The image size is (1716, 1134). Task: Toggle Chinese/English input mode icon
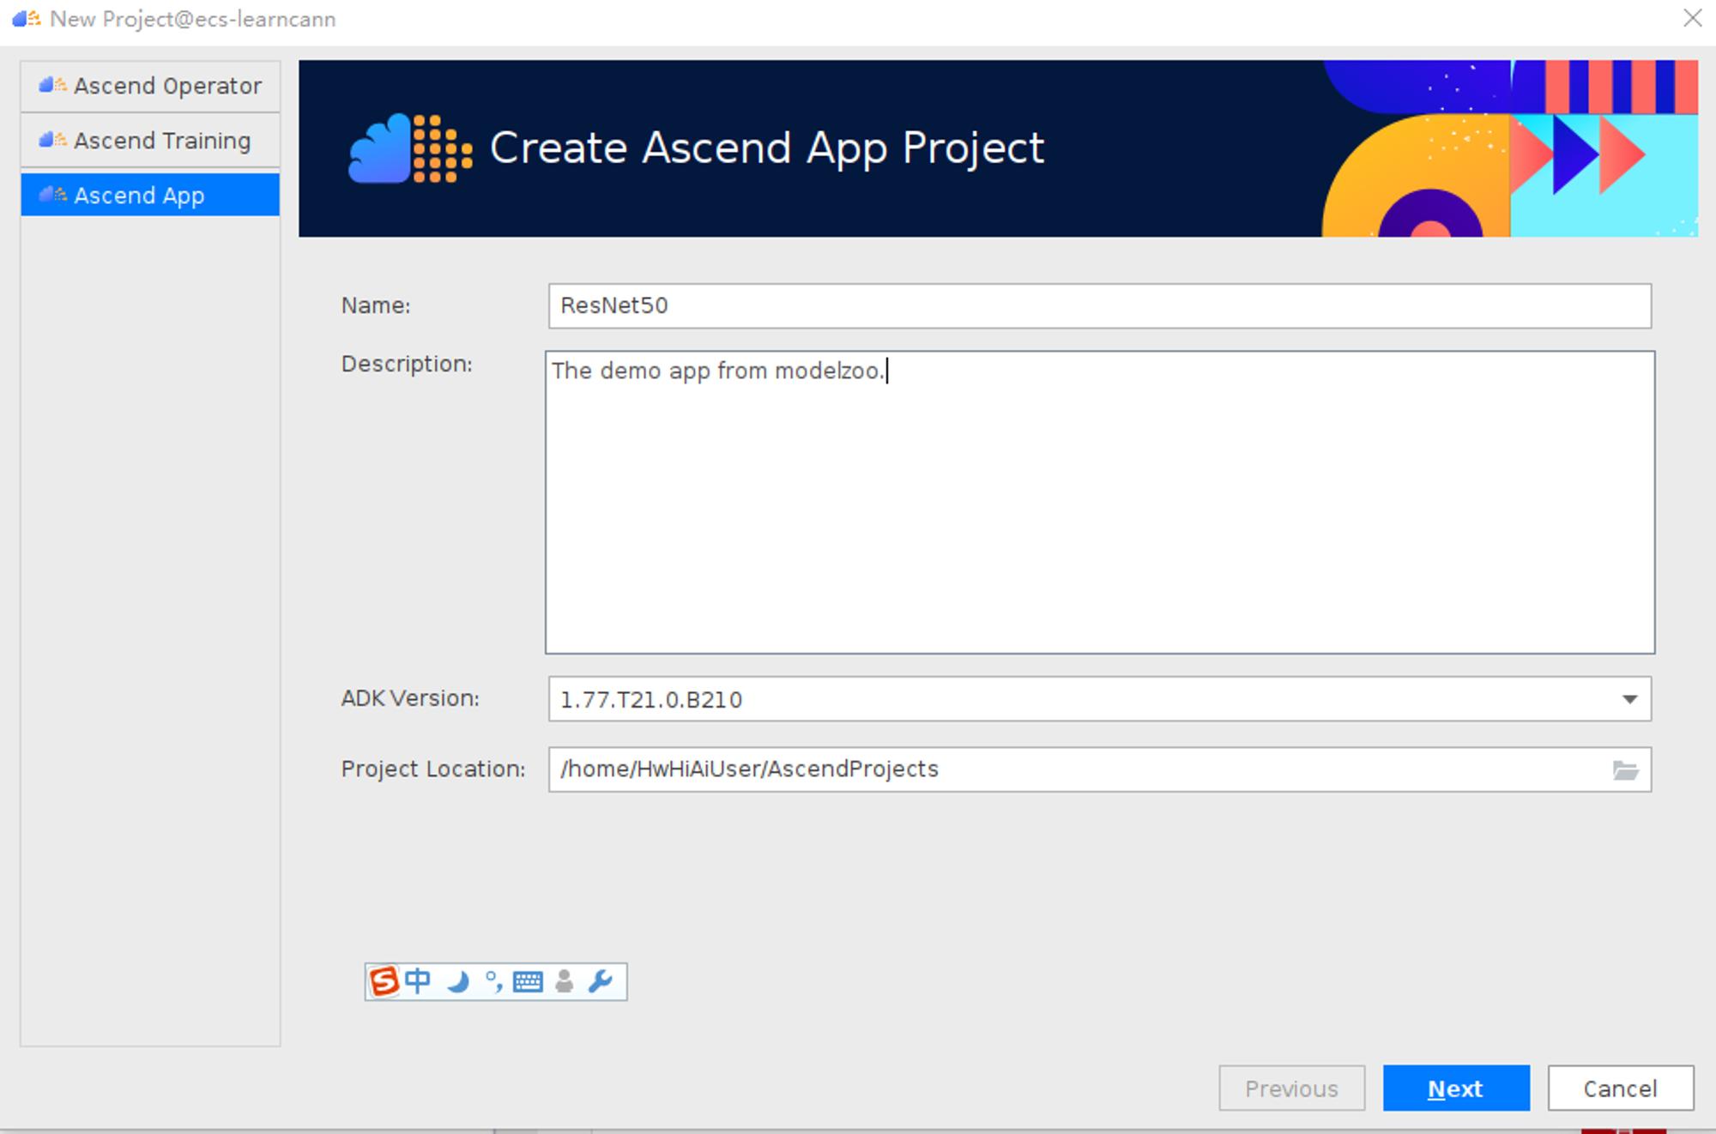(x=418, y=981)
